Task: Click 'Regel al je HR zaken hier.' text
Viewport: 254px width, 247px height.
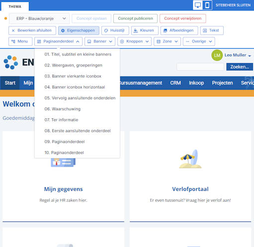Action: click(x=63, y=200)
